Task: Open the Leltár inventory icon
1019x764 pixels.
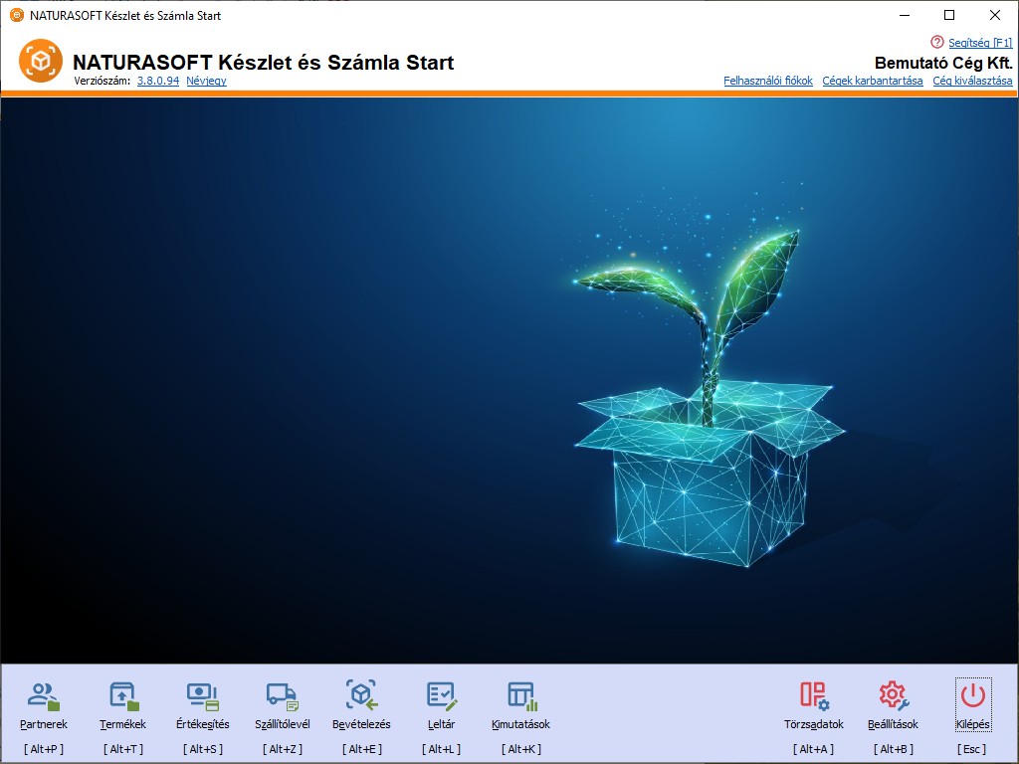Action: [x=441, y=695]
